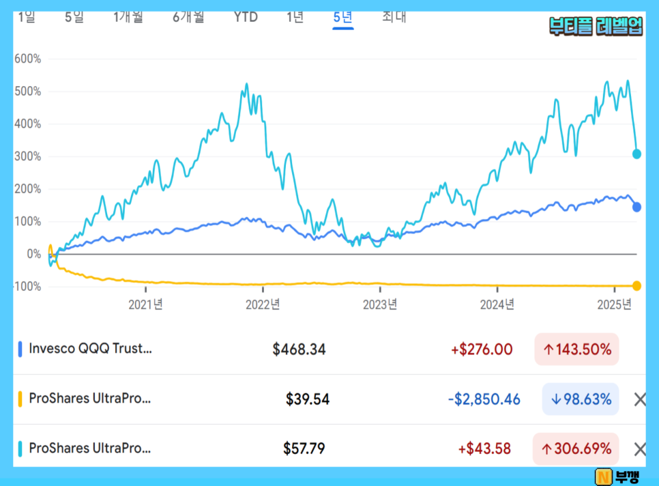659x486 pixels.
Task: Click the 400% y-axis label
Action: tap(28, 124)
